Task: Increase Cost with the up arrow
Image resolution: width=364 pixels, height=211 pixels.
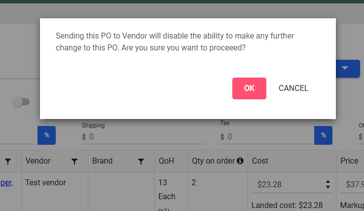Action: click(x=328, y=182)
